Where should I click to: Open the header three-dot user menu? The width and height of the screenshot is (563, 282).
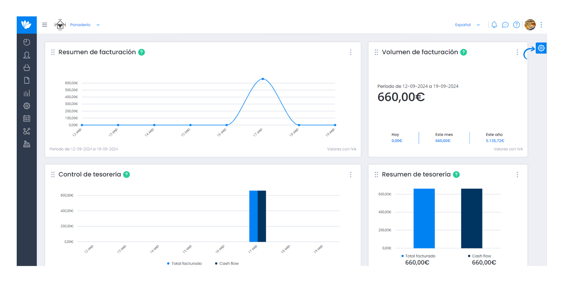click(541, 25)
